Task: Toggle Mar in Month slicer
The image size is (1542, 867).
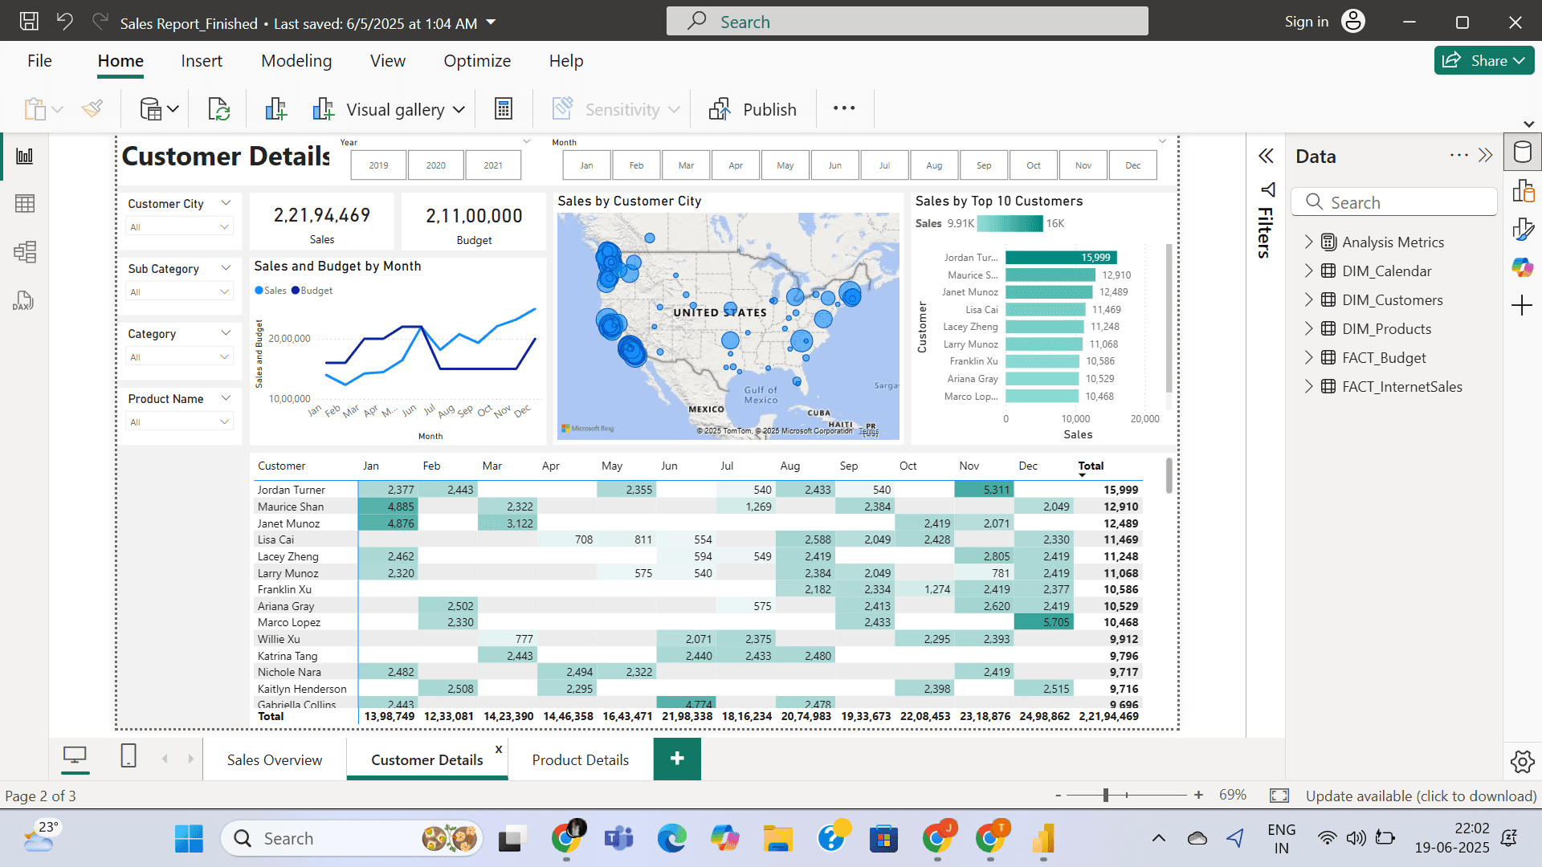Action: click(x=686, y=165)
